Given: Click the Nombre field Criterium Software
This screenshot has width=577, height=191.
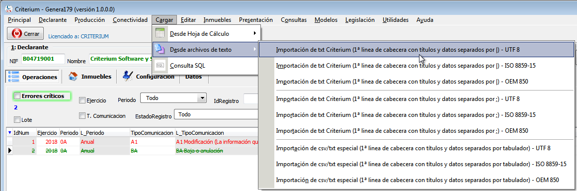Looking at the screenshot, I should coord(121,59).
